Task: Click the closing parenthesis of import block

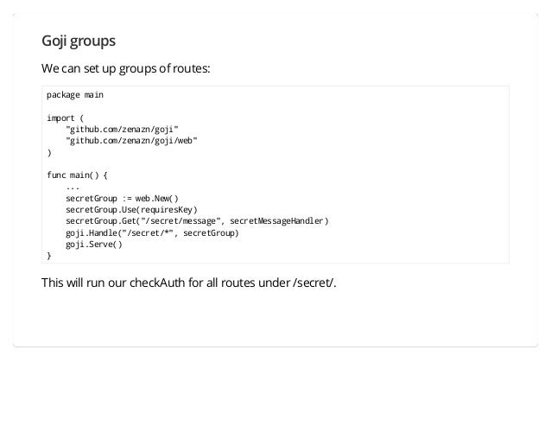Action: point(49,153)
